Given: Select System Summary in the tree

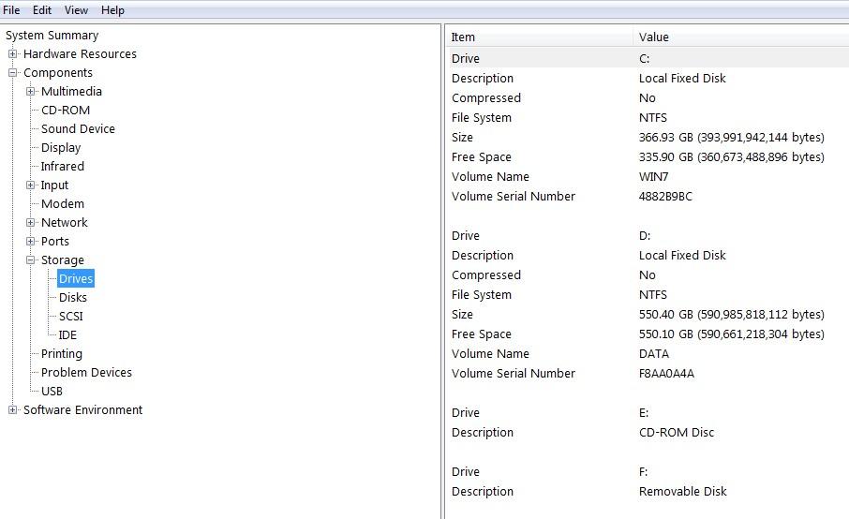Looking at the screenshot, I should (x=52, y=36).
